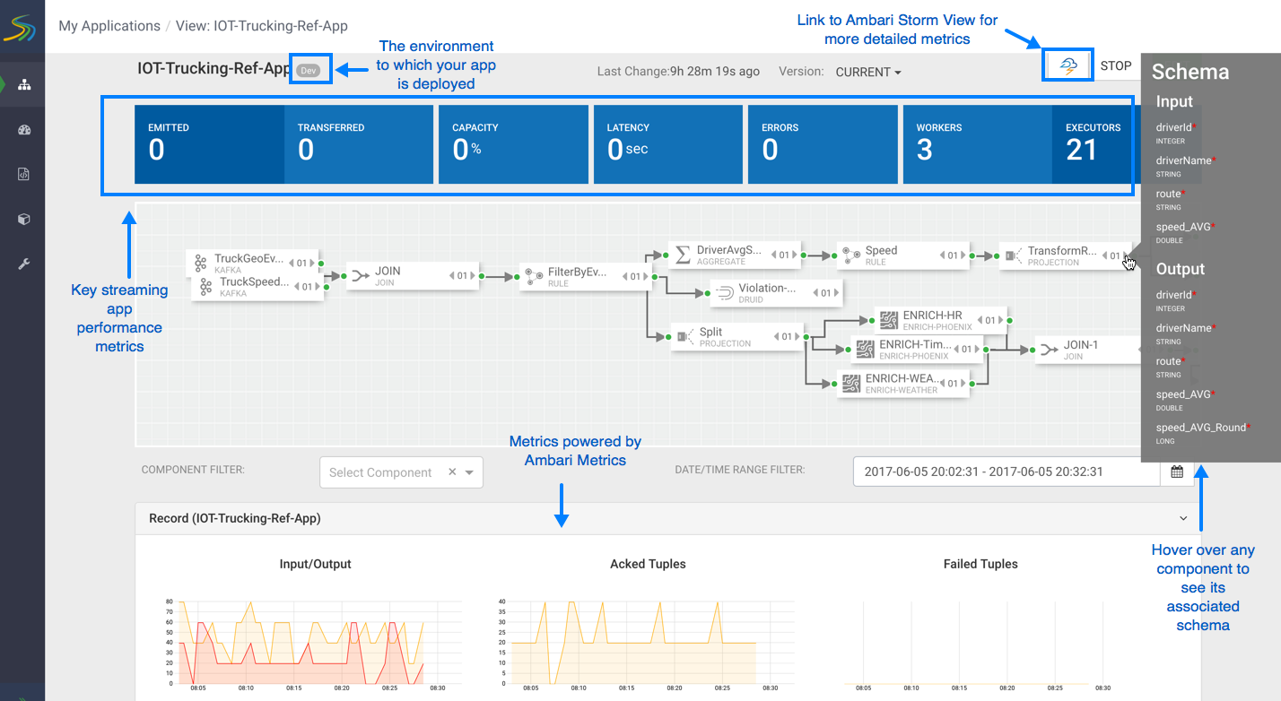Decrease parallelism on the Split projection node
The width and height of the screenshot is (1281, 701).
775,337
